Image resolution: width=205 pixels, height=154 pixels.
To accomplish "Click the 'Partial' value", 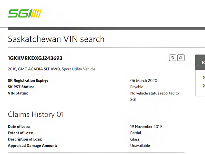I will [x=136, y=133].
